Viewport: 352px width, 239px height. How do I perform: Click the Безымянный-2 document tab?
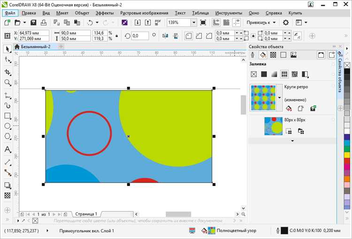(x=36, y=47)
